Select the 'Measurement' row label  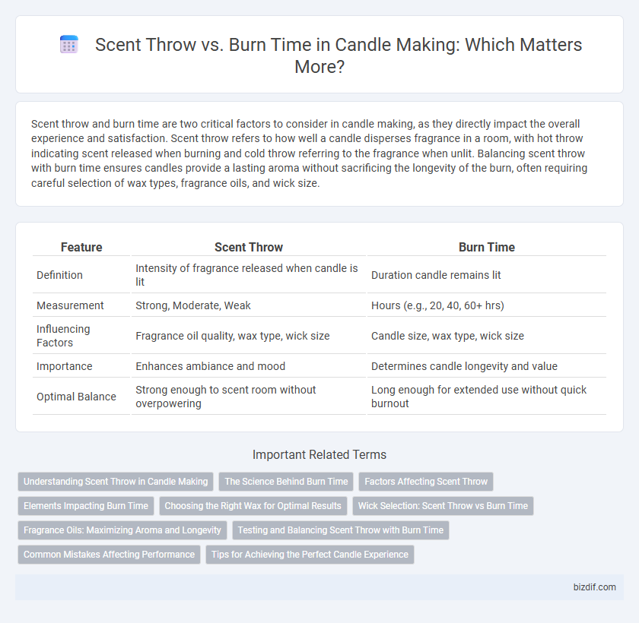click(x=70, y=305)
